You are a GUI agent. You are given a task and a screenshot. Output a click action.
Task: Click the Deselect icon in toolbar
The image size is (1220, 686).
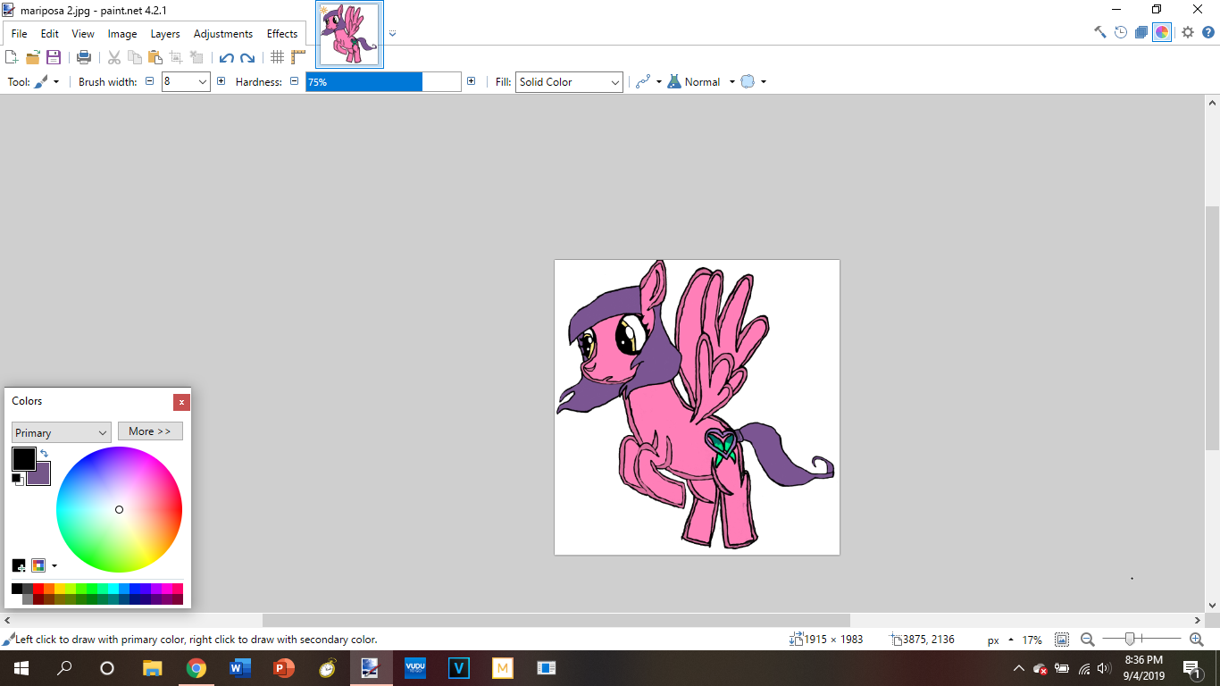click(196, 57)
